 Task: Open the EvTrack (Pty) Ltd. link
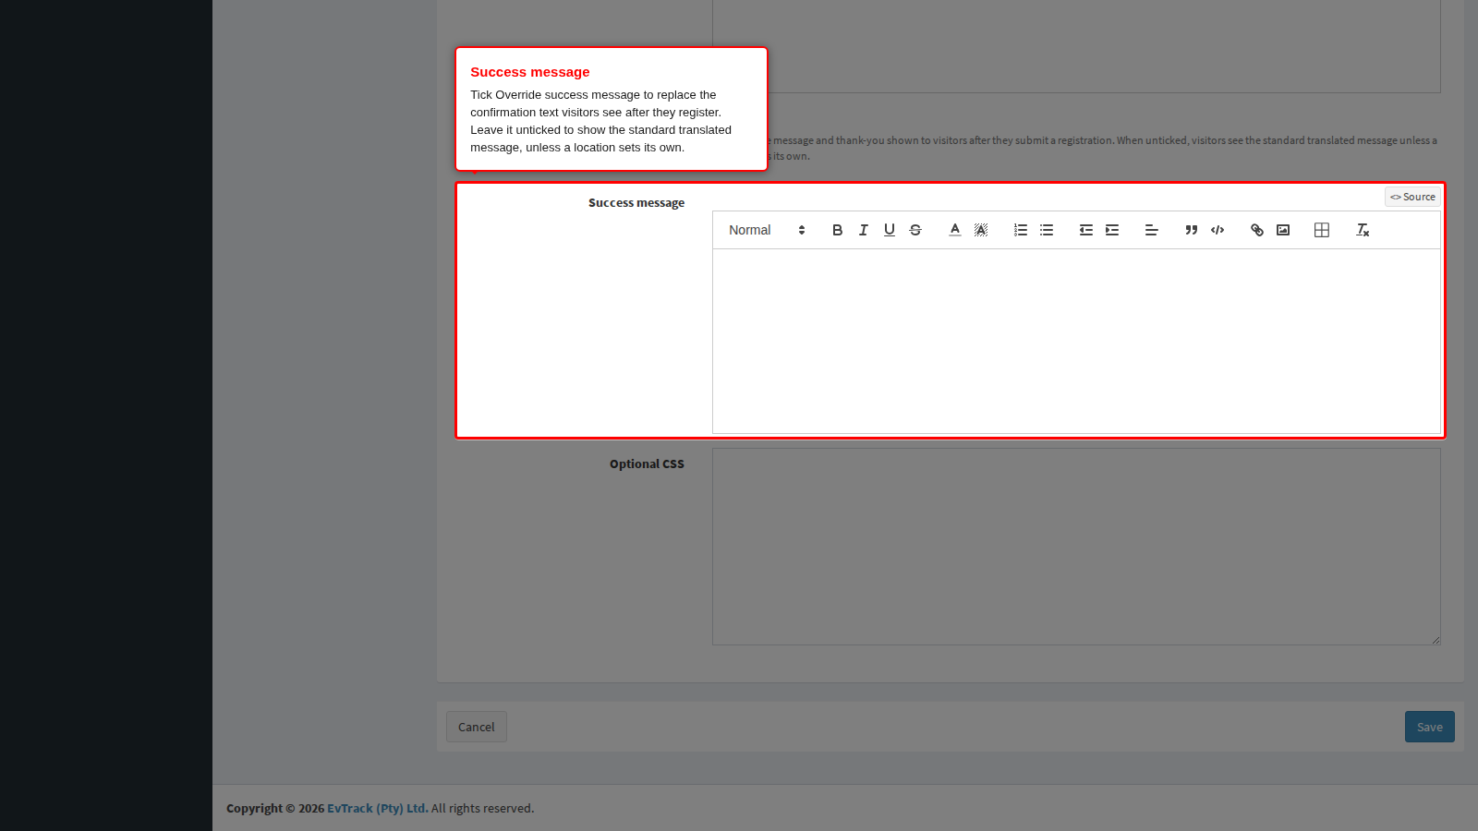click(x=378, y=808)
